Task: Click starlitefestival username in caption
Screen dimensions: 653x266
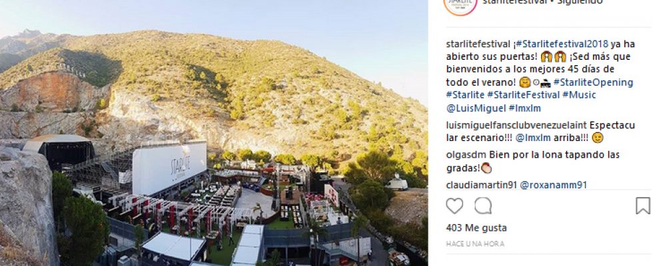Action: click(x=478, y=44)
